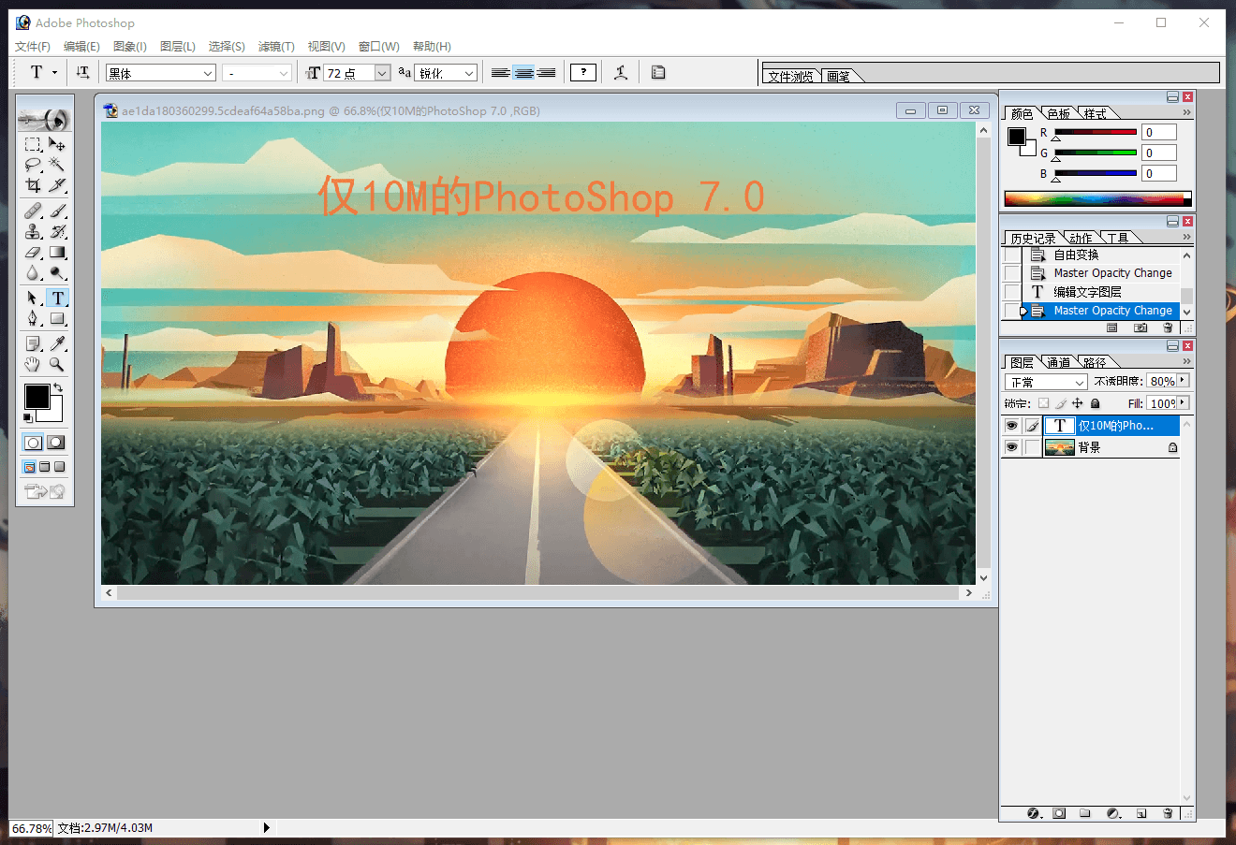Viewport: 1236px width, 845px height.
Task: Select the Magic Wand tool
Action: pyautogui.click(x=57, y=165)
